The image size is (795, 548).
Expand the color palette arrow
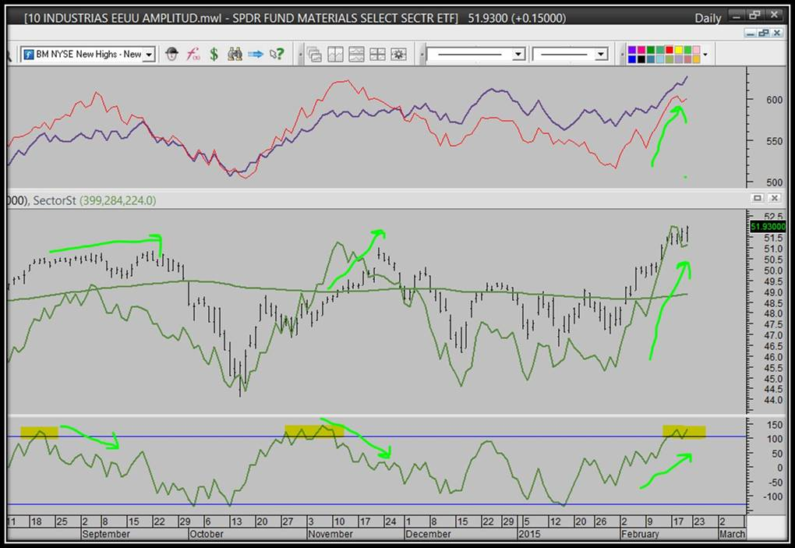tap(705, 55)
